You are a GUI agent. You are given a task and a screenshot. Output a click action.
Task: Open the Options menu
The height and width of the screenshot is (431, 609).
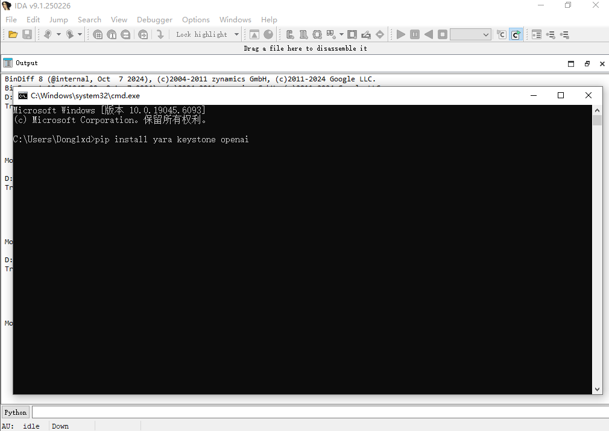click(x=195, y=19)
